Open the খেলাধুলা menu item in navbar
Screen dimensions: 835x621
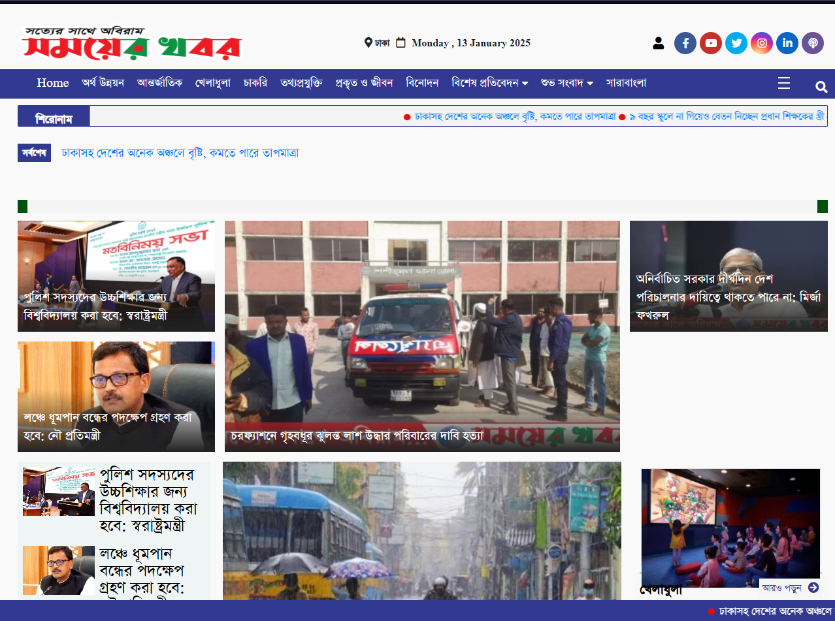[213, 83]
